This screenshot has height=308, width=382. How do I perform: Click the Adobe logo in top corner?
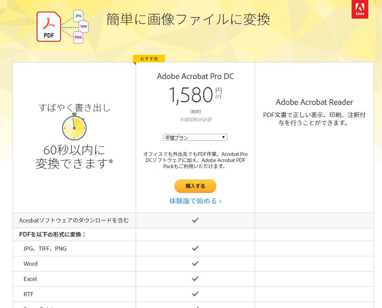click(x=360, y=9)
